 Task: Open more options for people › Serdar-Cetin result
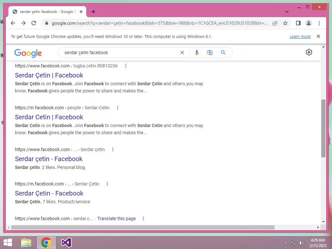pos(118,108)
